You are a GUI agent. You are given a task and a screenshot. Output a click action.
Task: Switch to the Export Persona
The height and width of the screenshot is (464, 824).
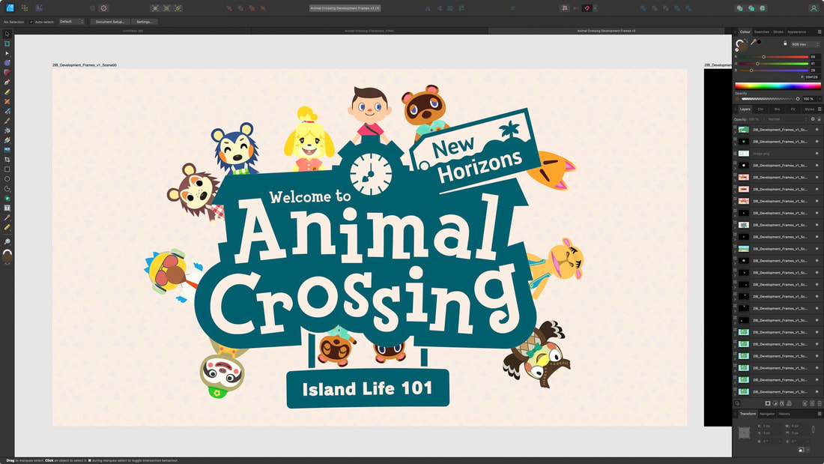(39, 8)
